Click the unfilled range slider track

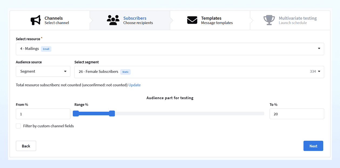(x=189, y=113)
